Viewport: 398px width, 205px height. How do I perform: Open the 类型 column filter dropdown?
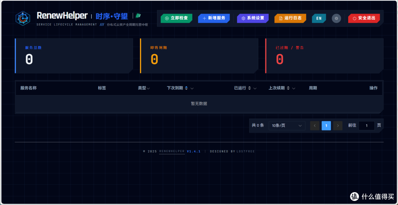pos(148,88)
